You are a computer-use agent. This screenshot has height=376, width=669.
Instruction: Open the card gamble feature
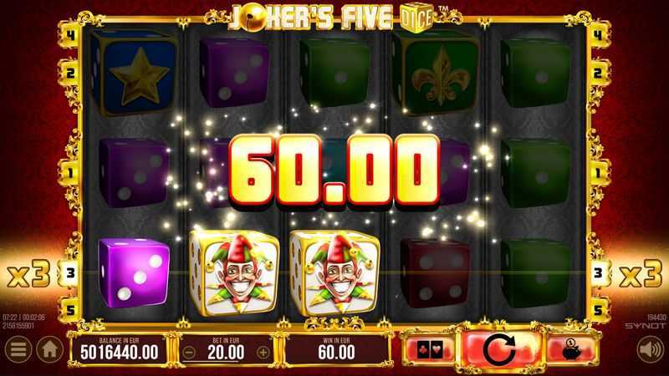click(429, 350)
